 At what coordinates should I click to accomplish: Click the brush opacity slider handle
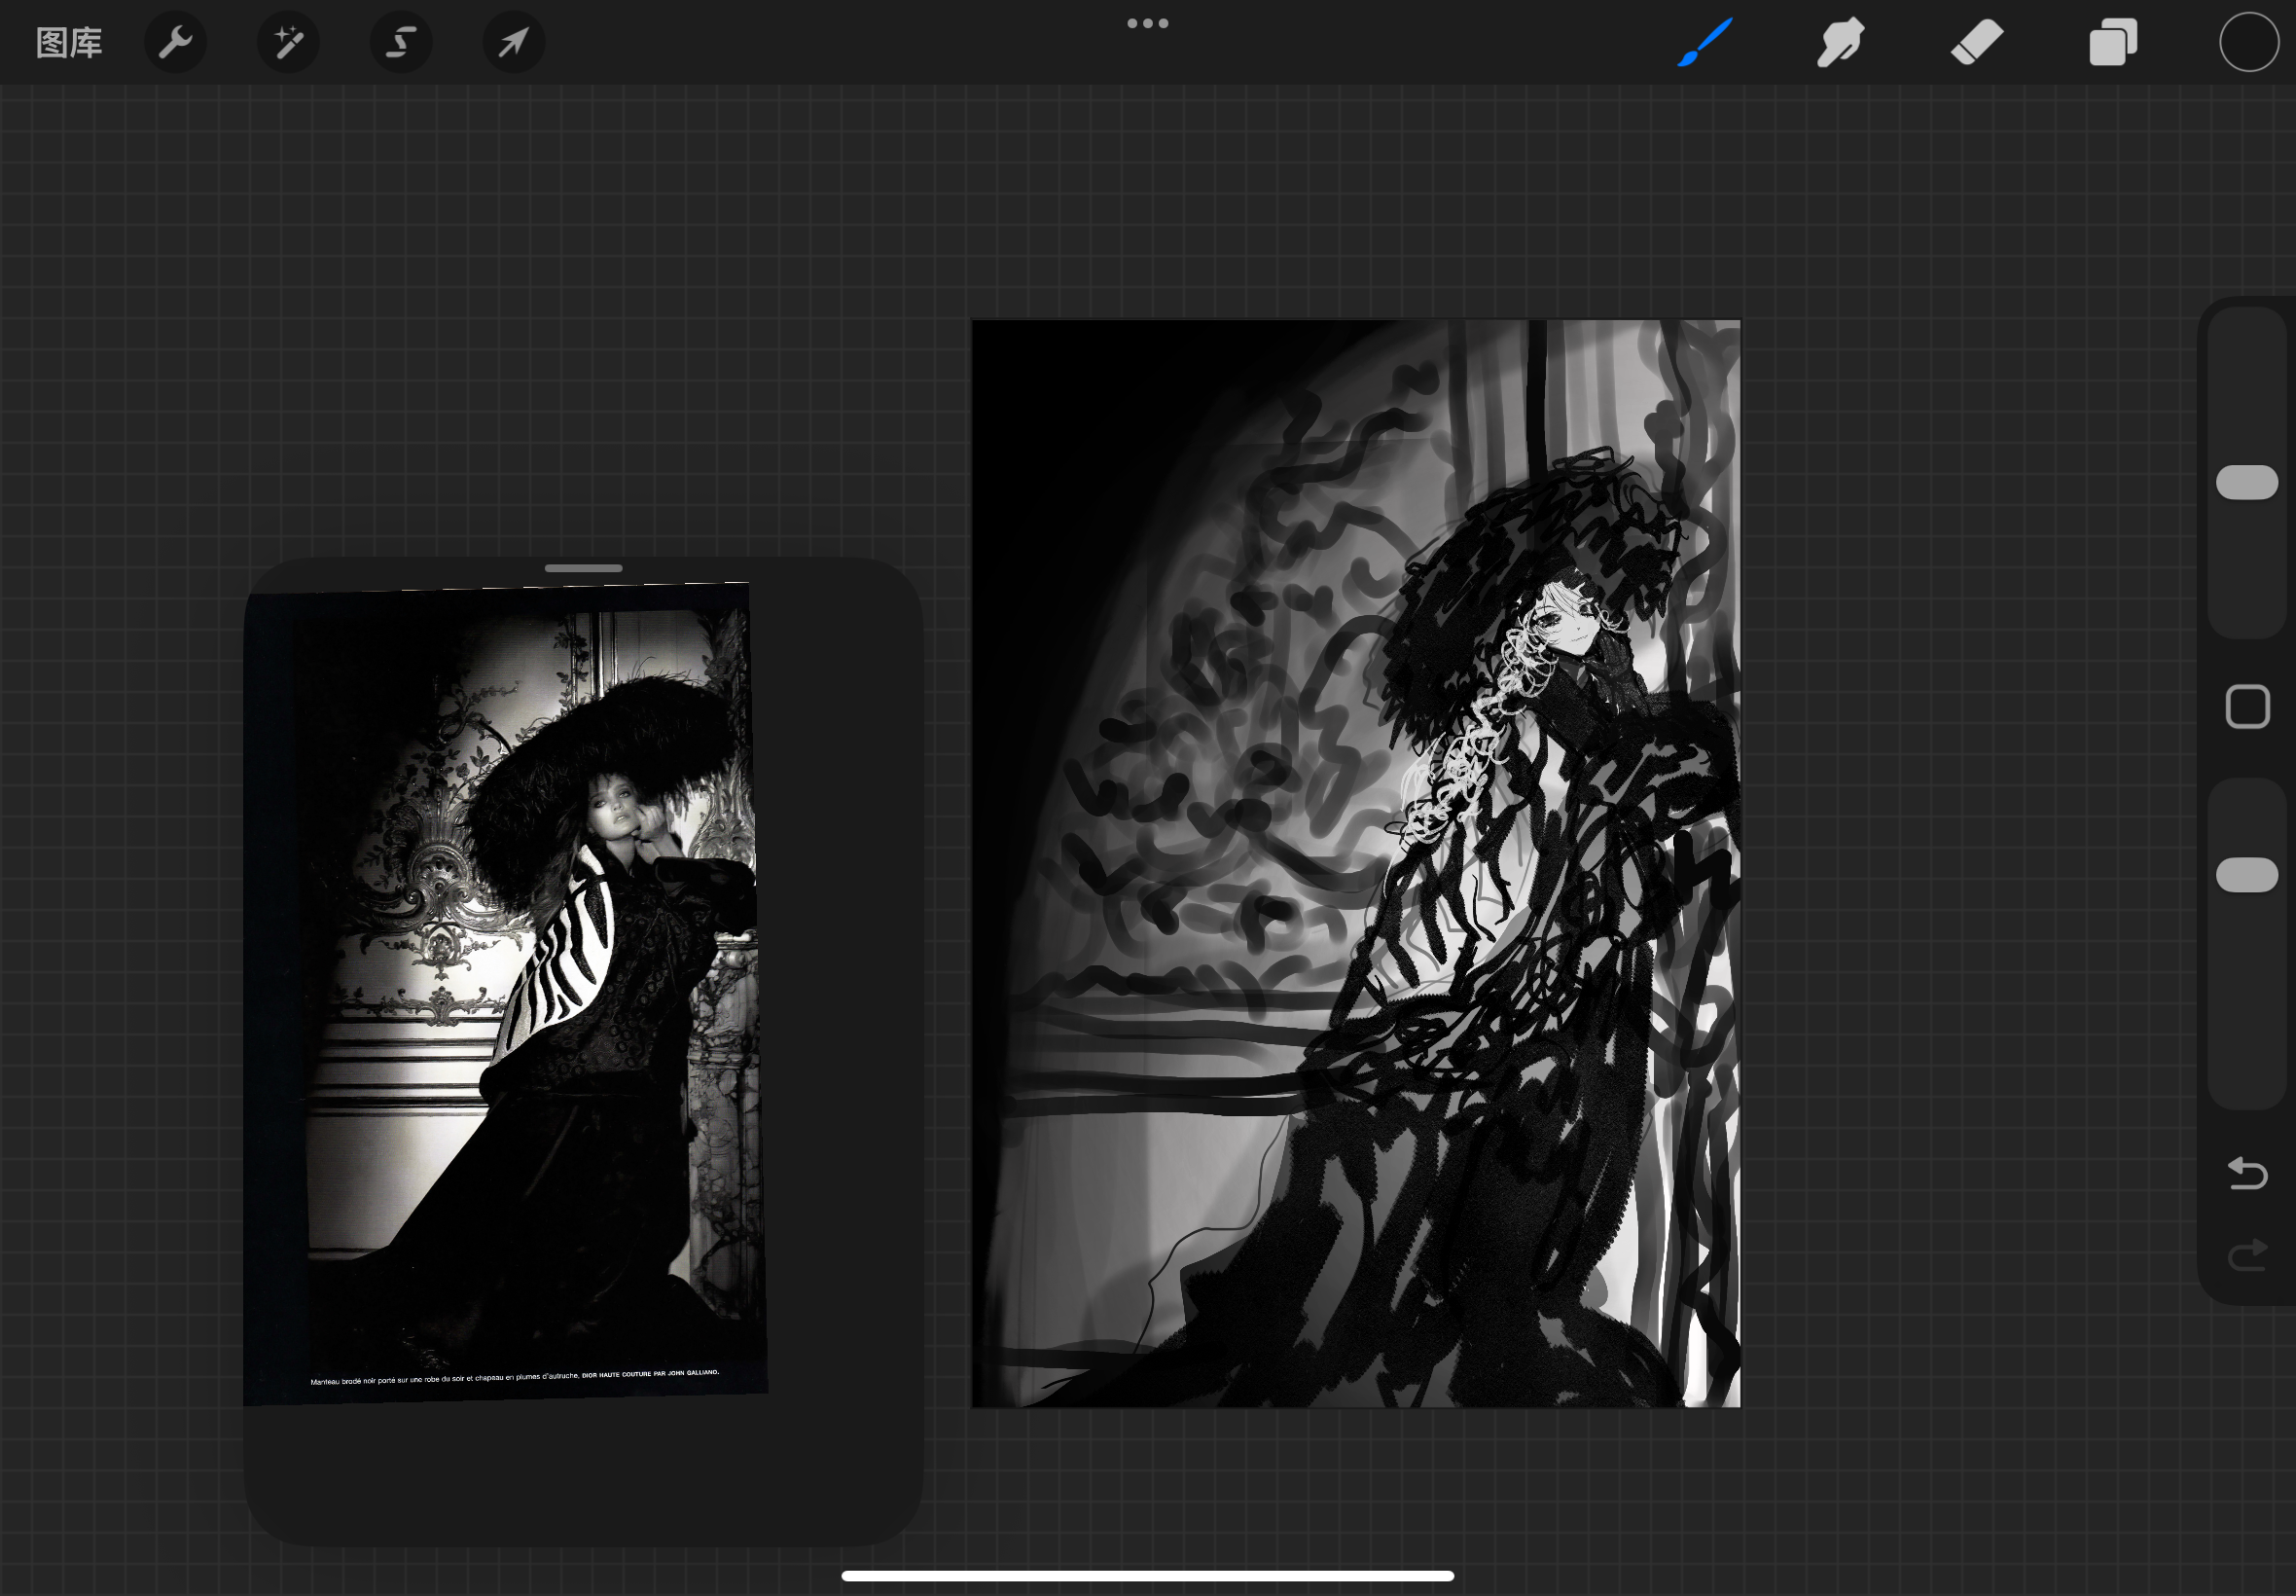[x=2247, y=875]
